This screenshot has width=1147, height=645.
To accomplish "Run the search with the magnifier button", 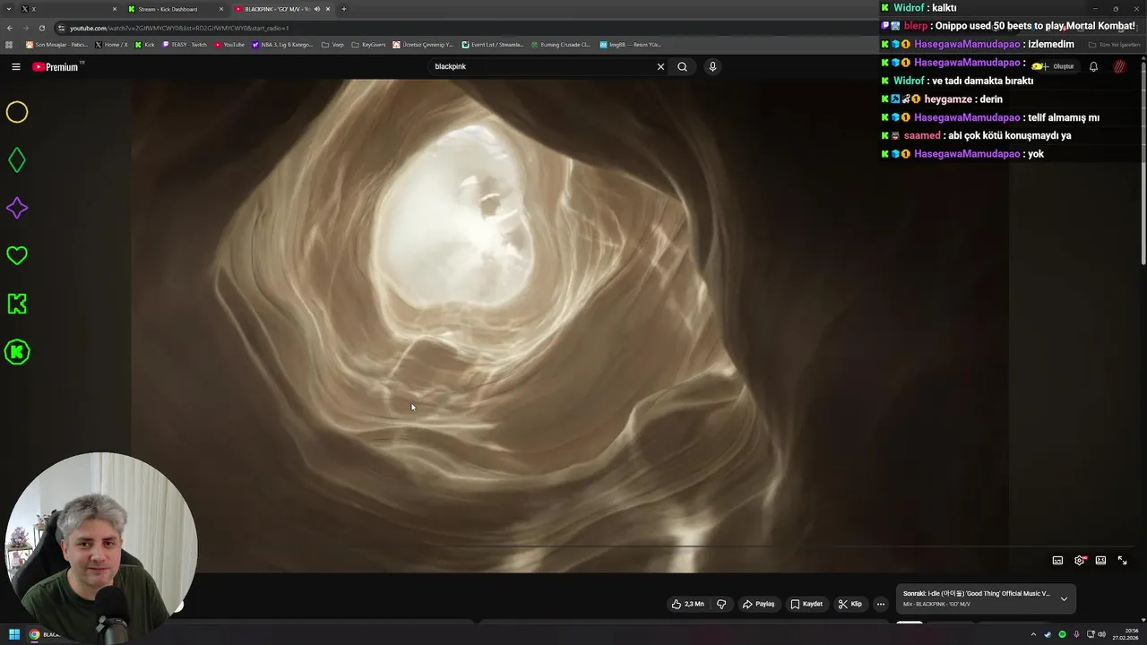I will tap(682, 66).
